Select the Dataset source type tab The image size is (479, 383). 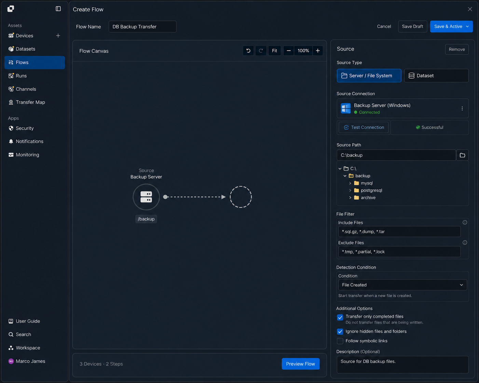click(436, 75)
